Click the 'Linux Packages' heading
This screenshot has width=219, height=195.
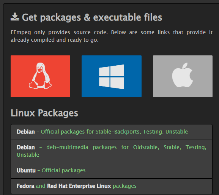(44, 113)
